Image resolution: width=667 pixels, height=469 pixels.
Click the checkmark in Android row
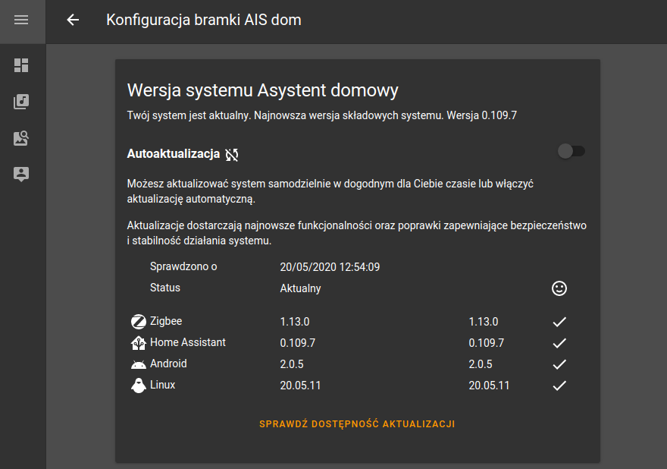point(559,364)
